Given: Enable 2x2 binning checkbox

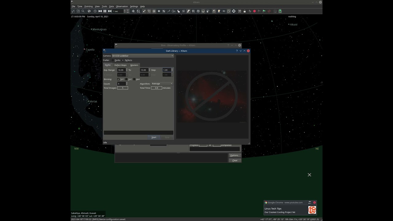Looking at the screenshot, I should pyautogui.click(x=126, y=79).
